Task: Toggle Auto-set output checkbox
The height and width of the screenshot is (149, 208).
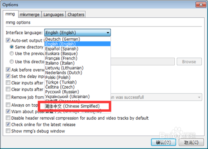Action: [x=8, y=40]
